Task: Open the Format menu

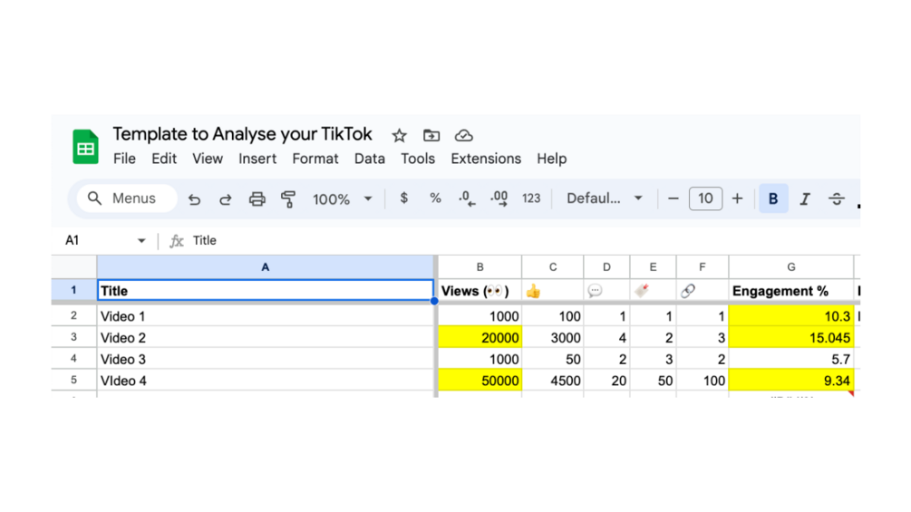Action: 315,159
